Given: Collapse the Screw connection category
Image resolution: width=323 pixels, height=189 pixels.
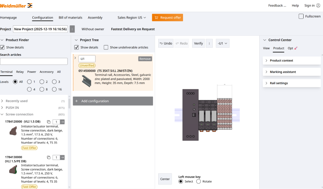Looking at the screenshot, I should (2, 114).
